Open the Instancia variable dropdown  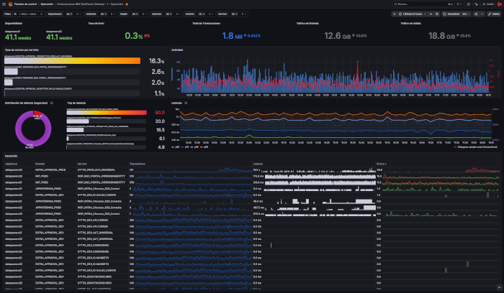(x=180, y=14)
